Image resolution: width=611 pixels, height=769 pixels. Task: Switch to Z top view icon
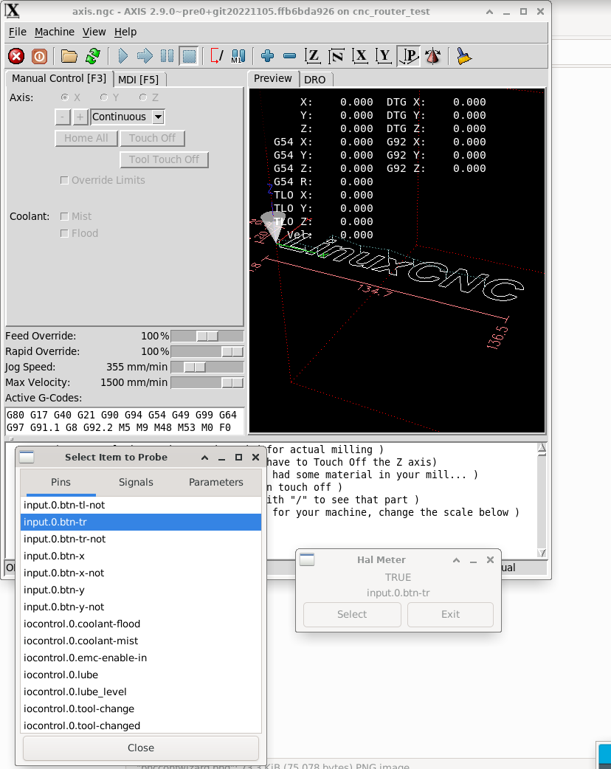pyautogui.click(x=313, y=56)
